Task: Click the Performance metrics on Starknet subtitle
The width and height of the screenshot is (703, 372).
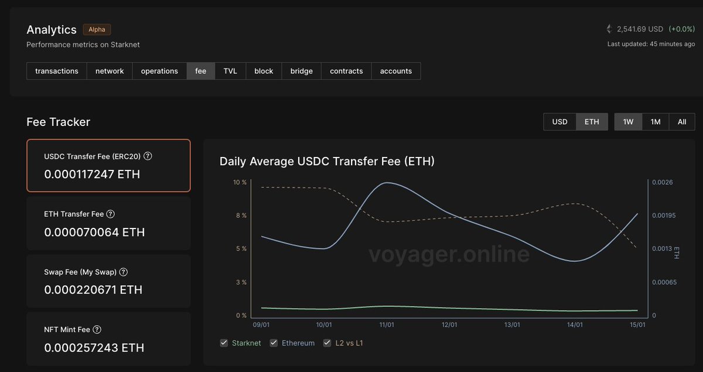Action: (83, 45)
